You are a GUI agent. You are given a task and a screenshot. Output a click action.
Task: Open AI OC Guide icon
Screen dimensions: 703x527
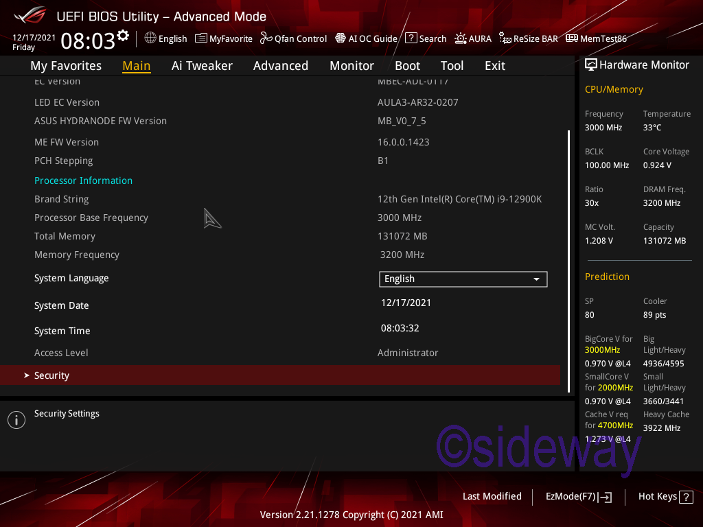click(x=341, y=38)
